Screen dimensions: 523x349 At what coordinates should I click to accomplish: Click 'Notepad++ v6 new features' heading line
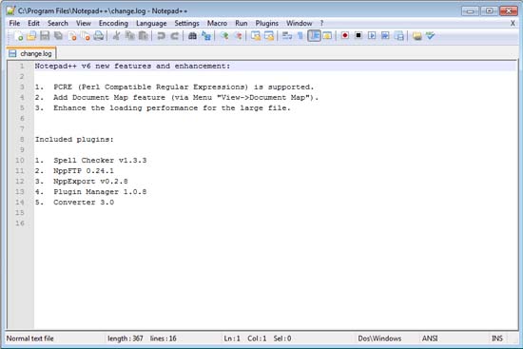tap(132, 66)
